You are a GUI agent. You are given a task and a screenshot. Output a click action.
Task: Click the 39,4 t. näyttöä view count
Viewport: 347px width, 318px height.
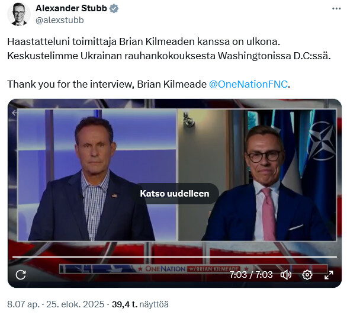tap(140, 304)
